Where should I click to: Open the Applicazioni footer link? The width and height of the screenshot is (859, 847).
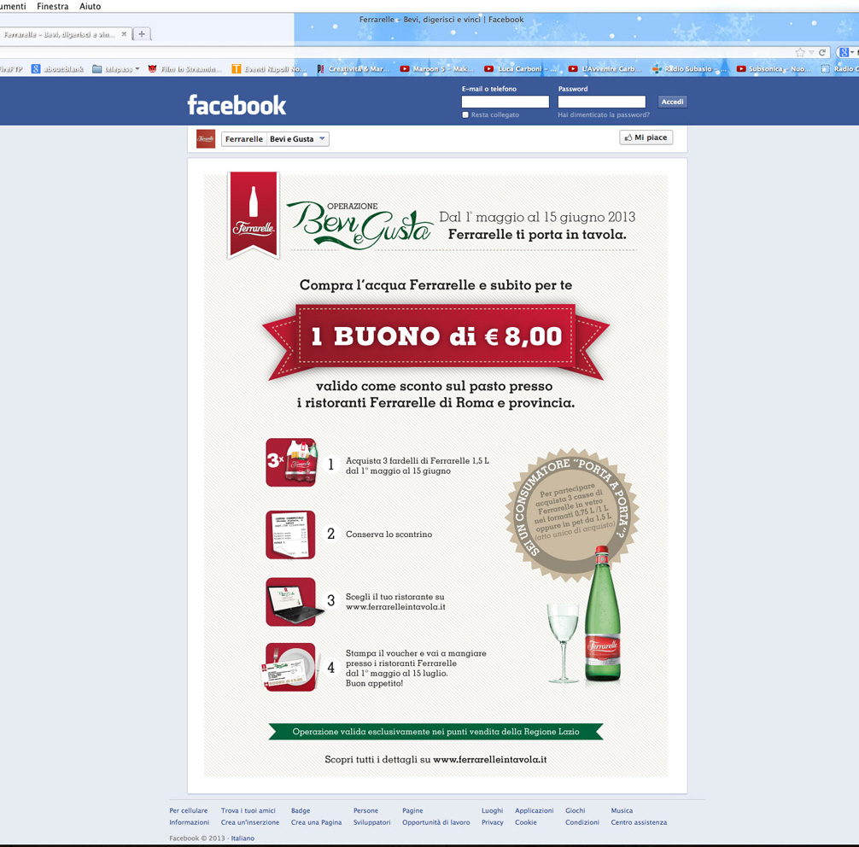pyautogui.click(x=535, y=811)
